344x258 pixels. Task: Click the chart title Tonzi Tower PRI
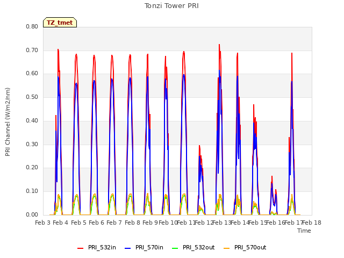[171, 6]
